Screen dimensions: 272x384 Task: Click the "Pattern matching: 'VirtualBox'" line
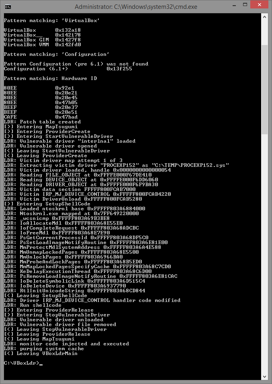click(51, 21)
